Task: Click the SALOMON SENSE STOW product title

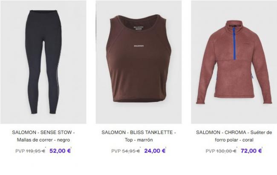Action: click(x=43, y=136)
